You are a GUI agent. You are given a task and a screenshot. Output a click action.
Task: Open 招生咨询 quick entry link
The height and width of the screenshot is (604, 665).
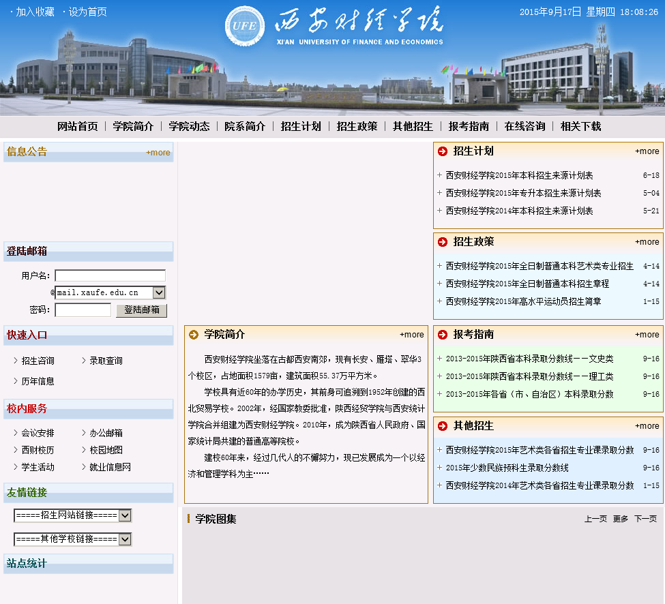38,361
